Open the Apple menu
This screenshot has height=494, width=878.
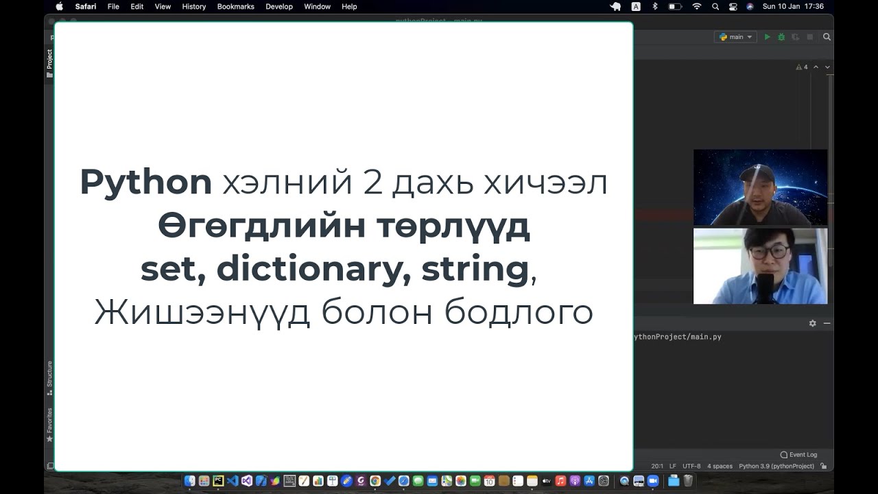(x=59, y=6)
